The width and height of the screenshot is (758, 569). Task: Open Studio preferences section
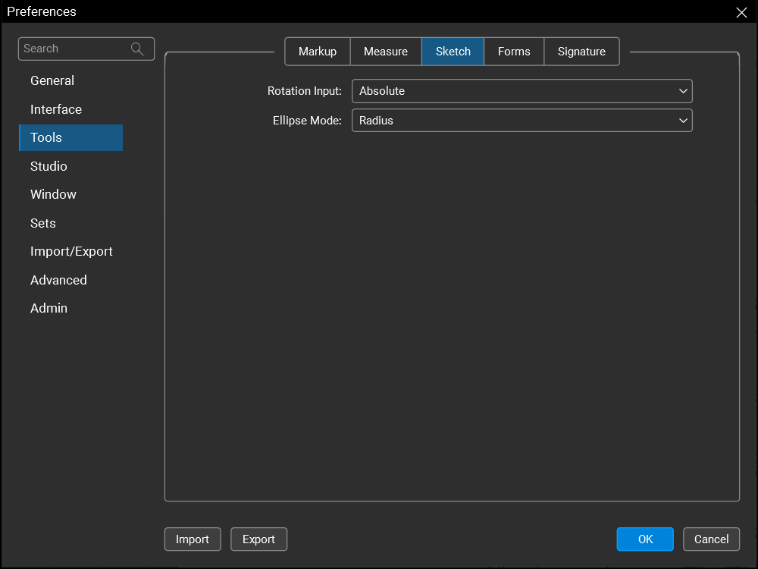tap(49, 166)
